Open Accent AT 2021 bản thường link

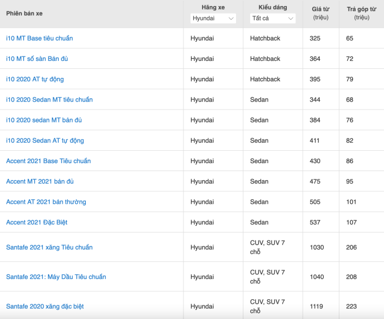pyautogui.click(x=46, y=202)
